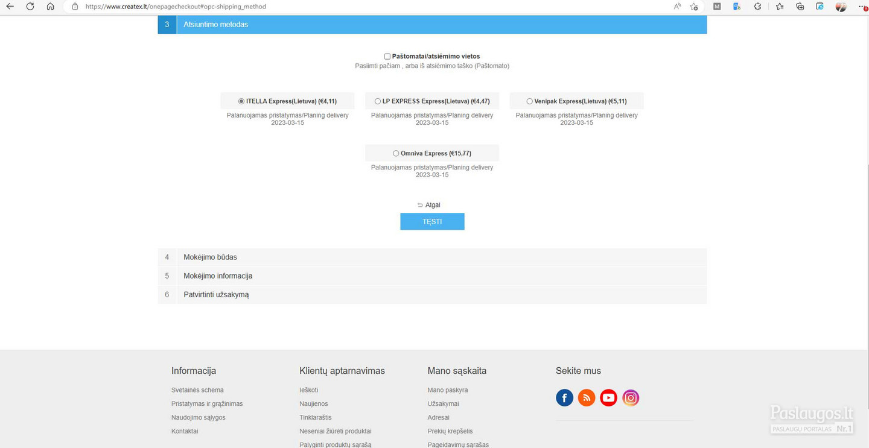Visit the Instagram profile icon
The image size is (869, 448).
(631, 397)
